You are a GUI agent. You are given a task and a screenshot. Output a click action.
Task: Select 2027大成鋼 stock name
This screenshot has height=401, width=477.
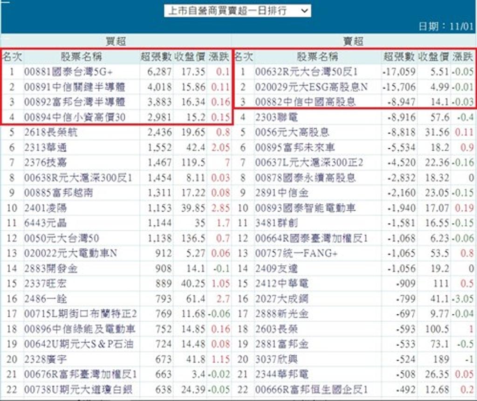point(282,299)
